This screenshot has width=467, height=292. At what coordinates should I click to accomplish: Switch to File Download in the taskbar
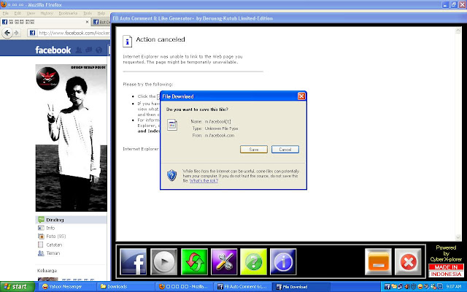tap(301, 287)
